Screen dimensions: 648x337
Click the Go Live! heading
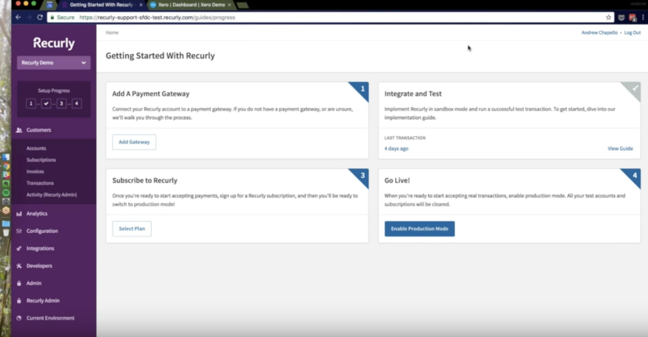tap(397, 180)
